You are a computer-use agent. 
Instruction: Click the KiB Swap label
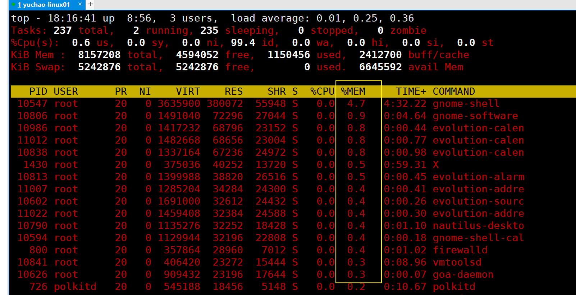point(38,67)
